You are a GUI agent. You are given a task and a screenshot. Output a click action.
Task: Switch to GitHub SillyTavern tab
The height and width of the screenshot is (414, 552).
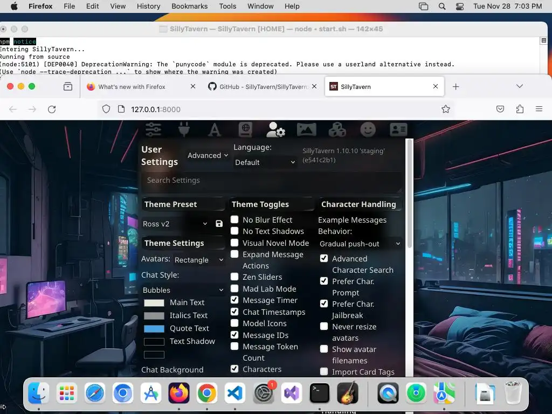pyautogui.click(x=263, y=87)
